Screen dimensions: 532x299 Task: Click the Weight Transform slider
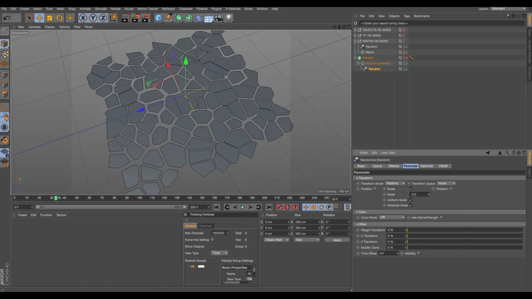(x=464, y=230)
